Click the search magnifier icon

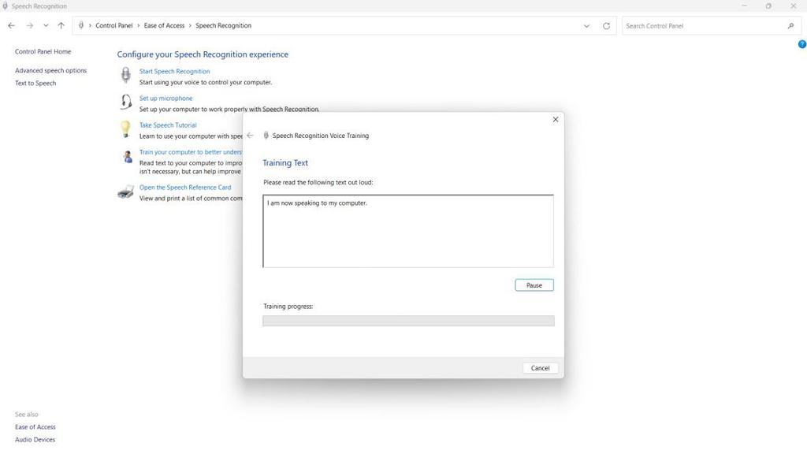(x=790, y=25)
